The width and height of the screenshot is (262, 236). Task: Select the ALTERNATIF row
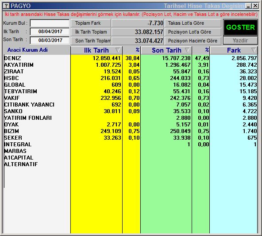[131, 164]
